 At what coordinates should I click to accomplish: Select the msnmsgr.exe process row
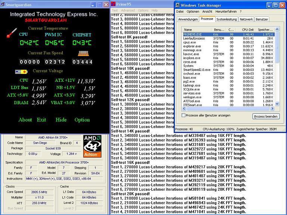pos(228,50)
